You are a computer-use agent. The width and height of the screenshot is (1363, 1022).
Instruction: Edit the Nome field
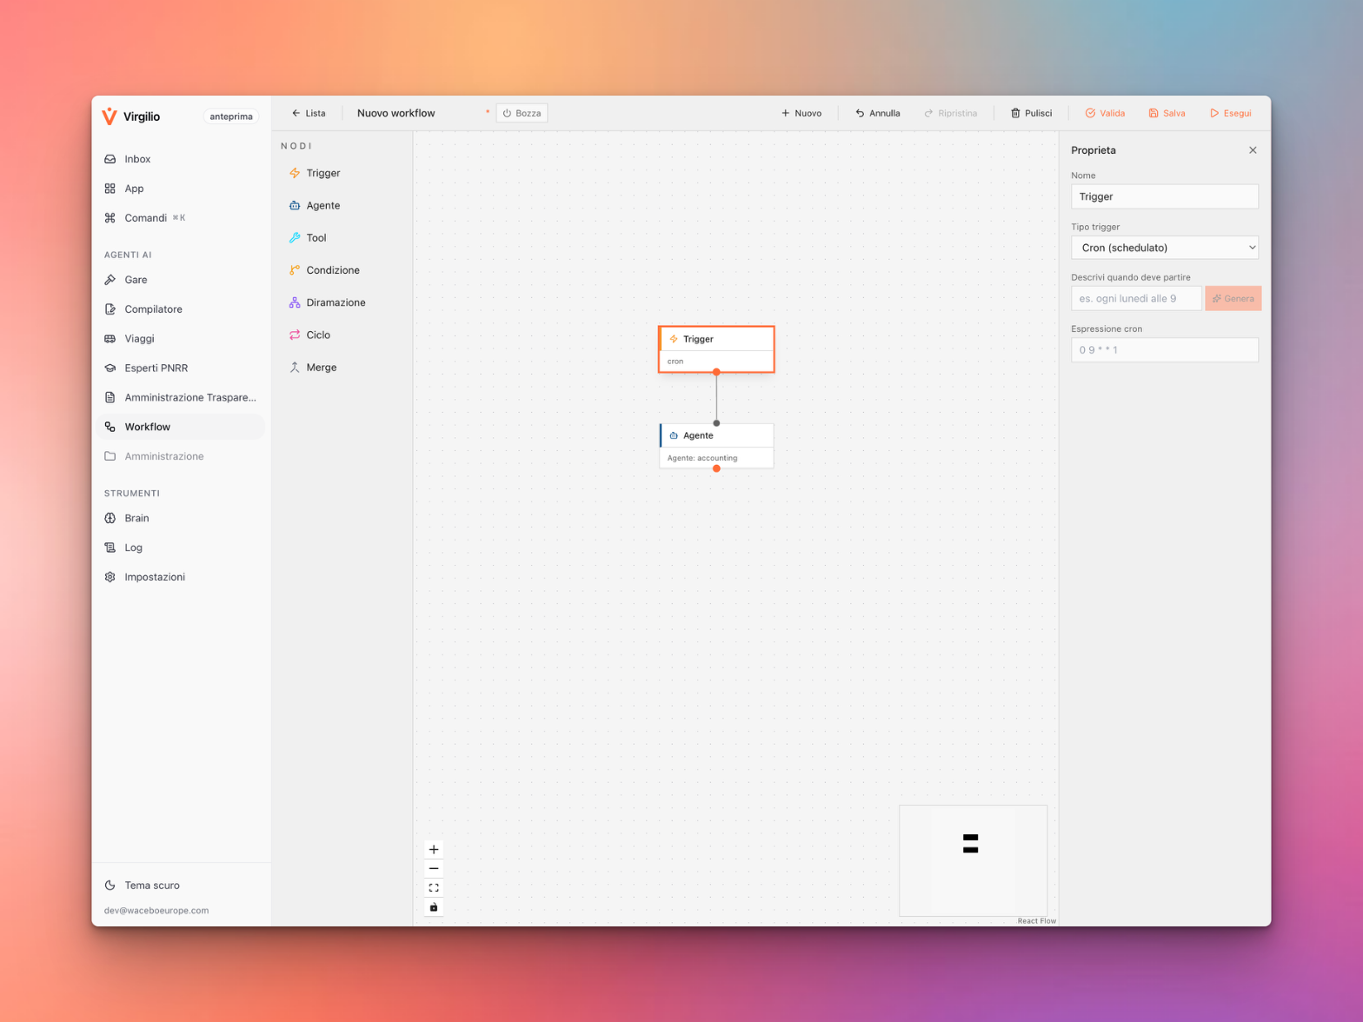(x=1165, y=196)
